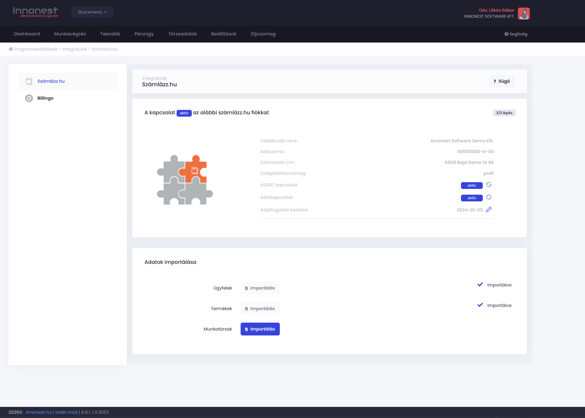Open the Súgó help button
Image resolution: width=585 pixels, height=418 pixels.
pyautogui.click(x=501, y=81)
